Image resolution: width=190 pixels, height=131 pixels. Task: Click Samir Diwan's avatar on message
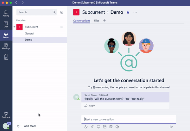[76, 97]
